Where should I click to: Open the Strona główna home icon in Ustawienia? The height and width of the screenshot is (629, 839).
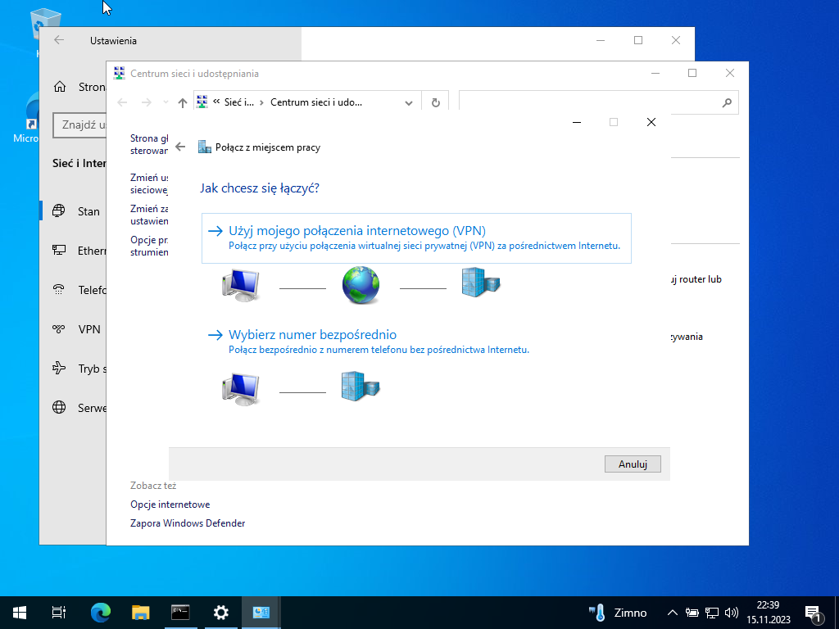tap(60, 87)
